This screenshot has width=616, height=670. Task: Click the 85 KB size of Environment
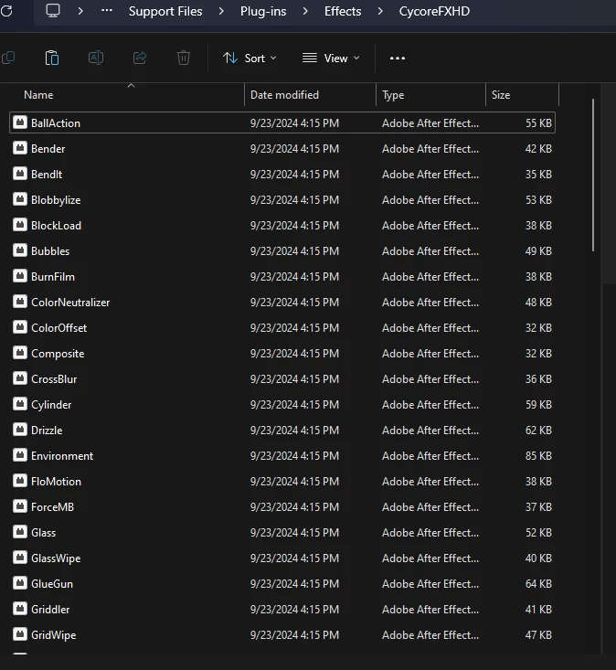[x=538, y=456]
